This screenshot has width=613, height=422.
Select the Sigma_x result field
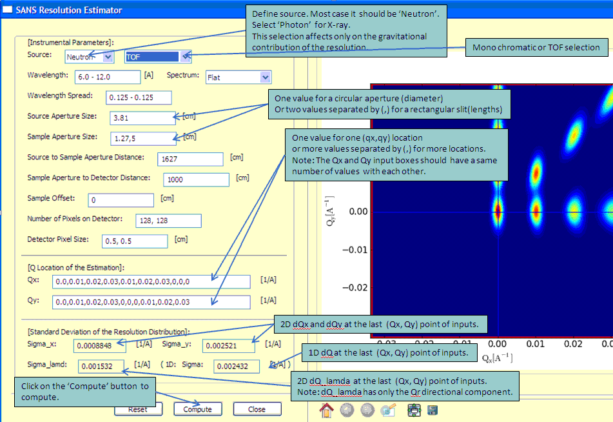(100, 345)
